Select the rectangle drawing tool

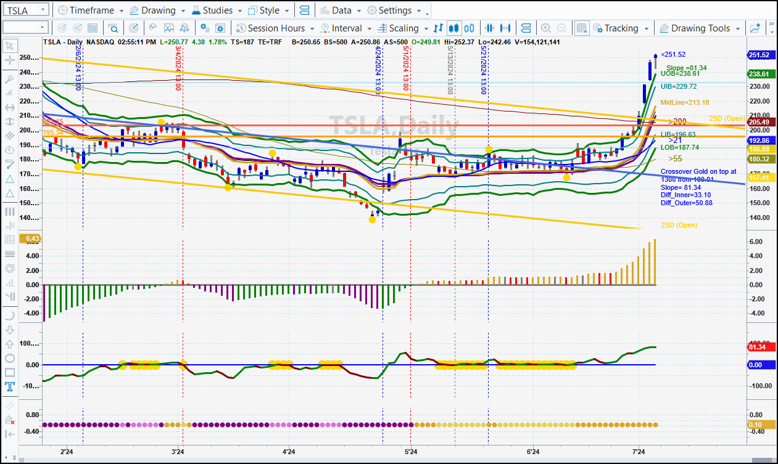click(10, 372)
